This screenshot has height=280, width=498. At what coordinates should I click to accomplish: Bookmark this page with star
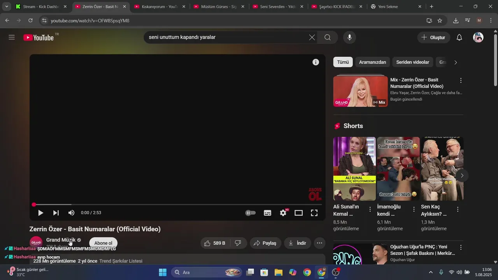point(440,20)
